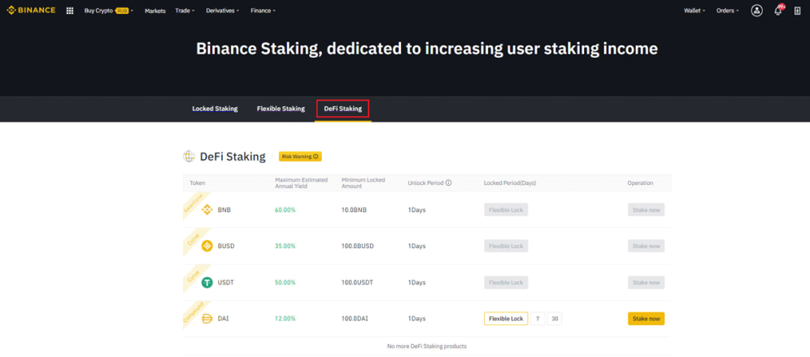Click the DeFi Staking globe icon
This screenshot has height=357, width=810.
point(189,157)
